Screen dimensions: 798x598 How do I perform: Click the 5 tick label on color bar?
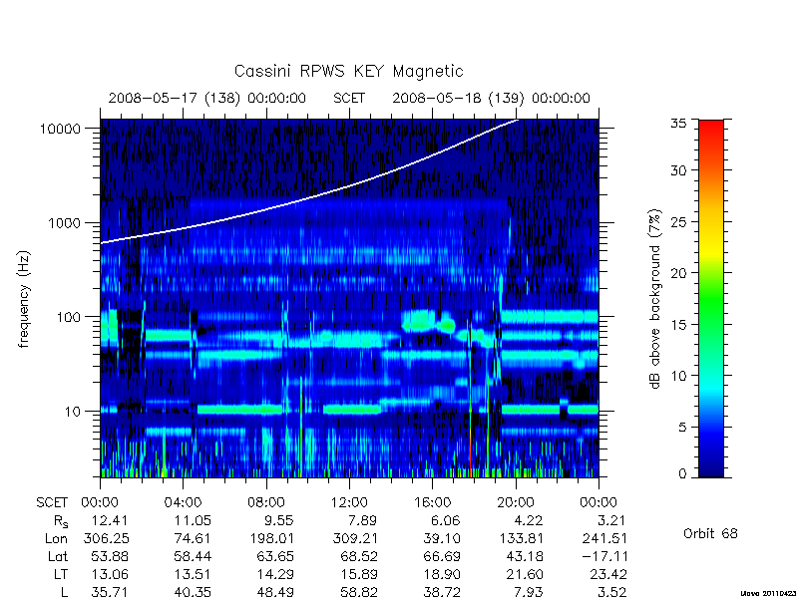coord(682,428)
